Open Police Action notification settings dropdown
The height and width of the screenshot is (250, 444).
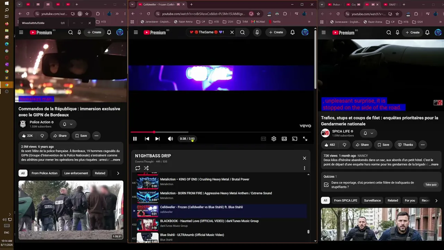click(x=68, y=124)
